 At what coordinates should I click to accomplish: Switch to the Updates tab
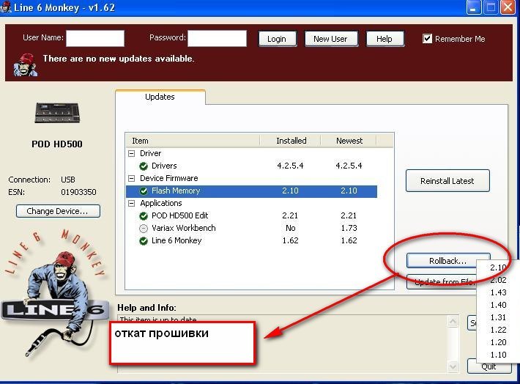[160, 97]
